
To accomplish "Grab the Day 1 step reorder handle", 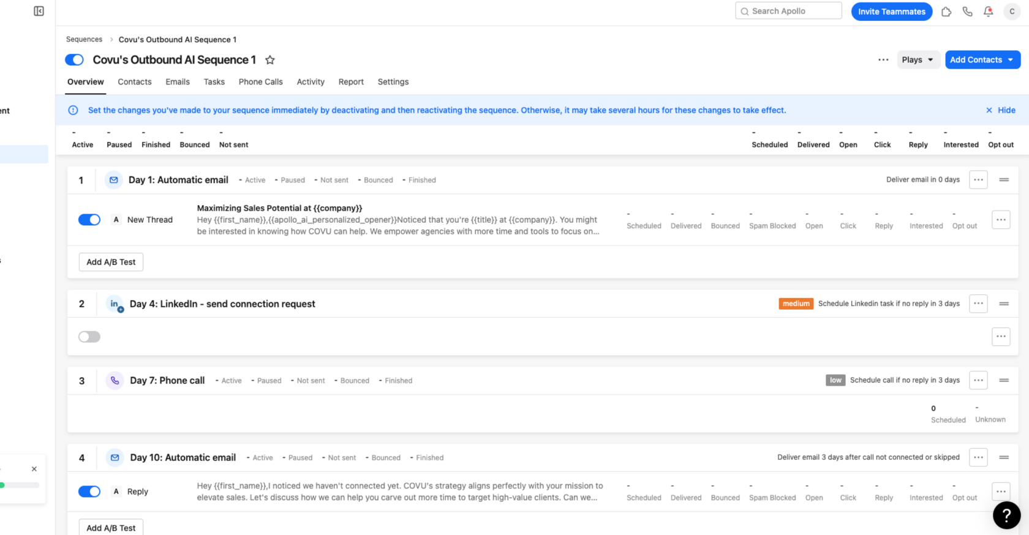I will click(1004, 180).
